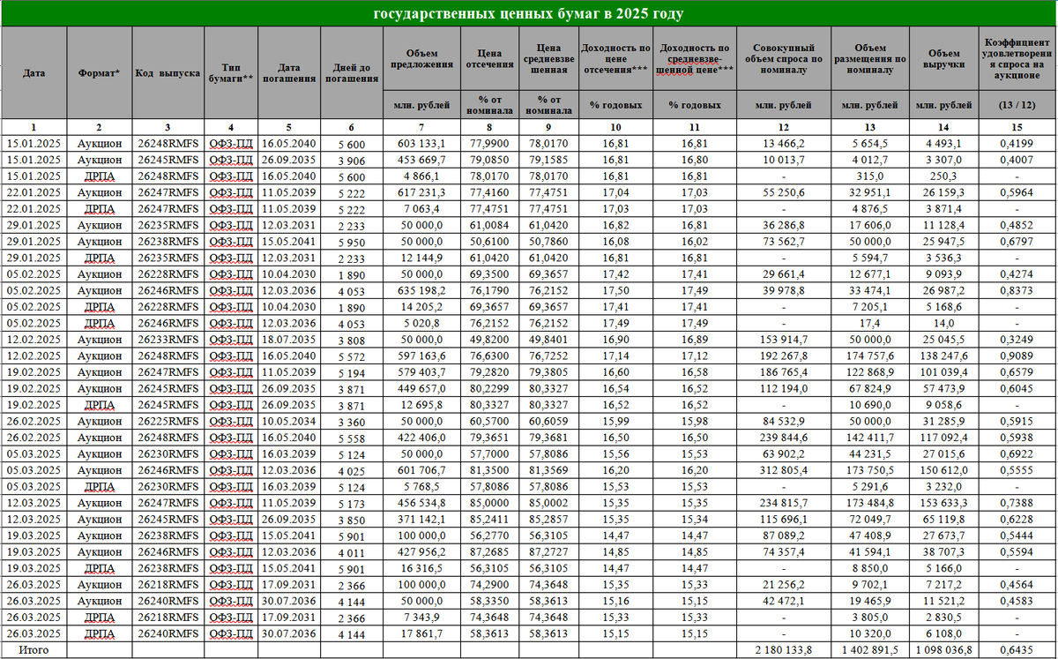Click supply volume cell '453 669,7'
The width and height of the screenshot is (1058, 659).
pyautogui.click(x=422, y=159)
